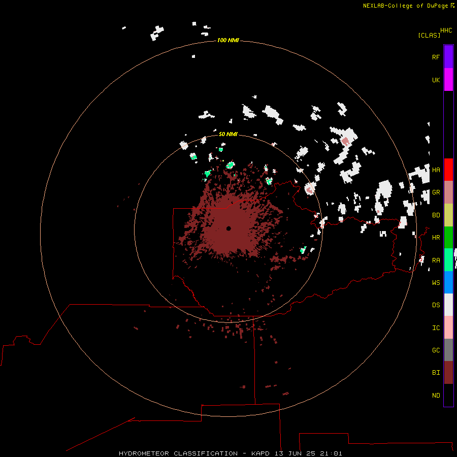Viewport: 457px width, 457px height.
Task: Click the BD yellow legend color swatch
Action: [x=448, y=215]
